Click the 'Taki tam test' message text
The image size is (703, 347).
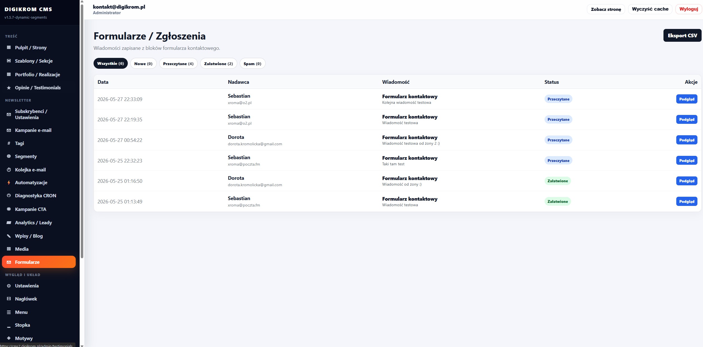click(x=393, y=164)
